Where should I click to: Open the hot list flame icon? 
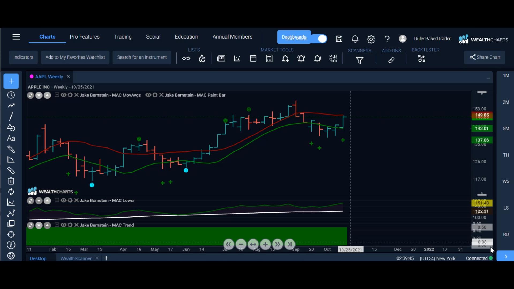pyautogui.click(x=202, y=59)
